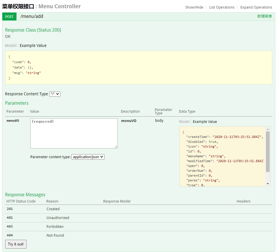The height and width of the screenshot is (252, 277).
Task: Click Expand Operations in the header
Action: click(x=256, y=7)
